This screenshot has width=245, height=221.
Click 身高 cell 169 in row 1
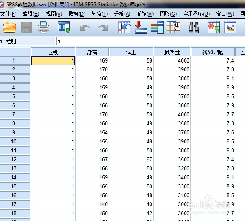click(x=92, y=60)
